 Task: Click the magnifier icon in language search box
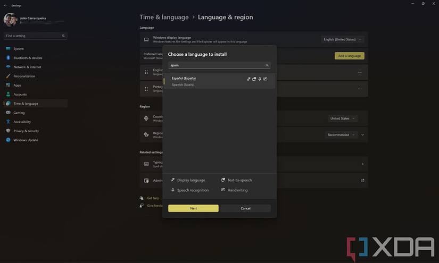pos(267,65)
